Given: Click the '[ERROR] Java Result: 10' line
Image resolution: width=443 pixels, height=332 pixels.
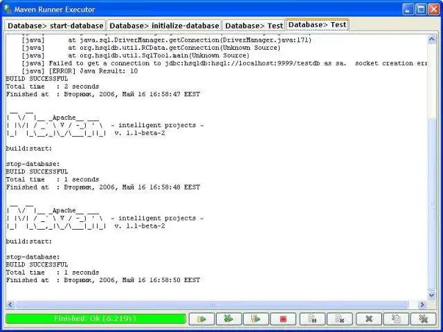Looking at the screenshot, I should click(80, 71).
